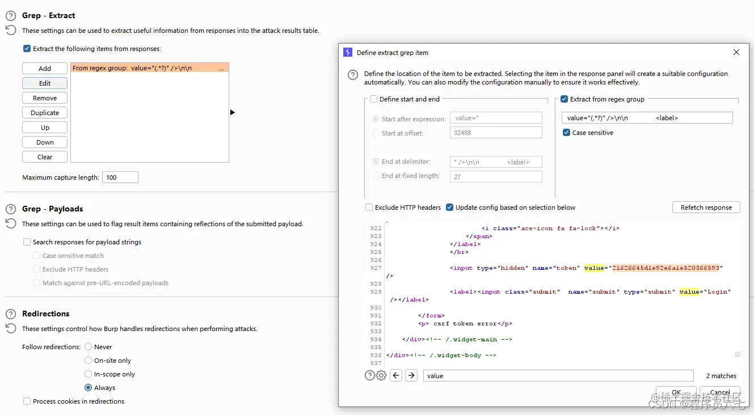This screenshot has width=754, height=415.
Task: Click the regex group expression field
Action: pyautogui.click(x=647, y=118)
